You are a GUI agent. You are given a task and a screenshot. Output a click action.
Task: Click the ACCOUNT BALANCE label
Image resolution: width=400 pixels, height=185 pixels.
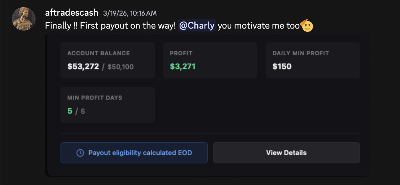pos(99,53)
